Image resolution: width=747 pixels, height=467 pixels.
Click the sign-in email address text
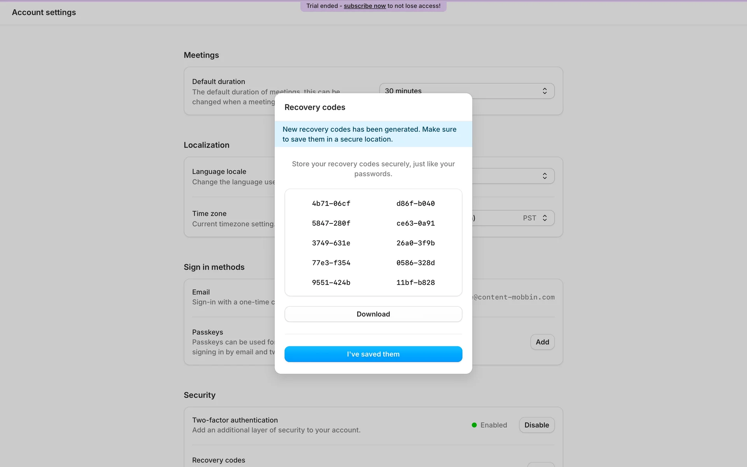514,297
